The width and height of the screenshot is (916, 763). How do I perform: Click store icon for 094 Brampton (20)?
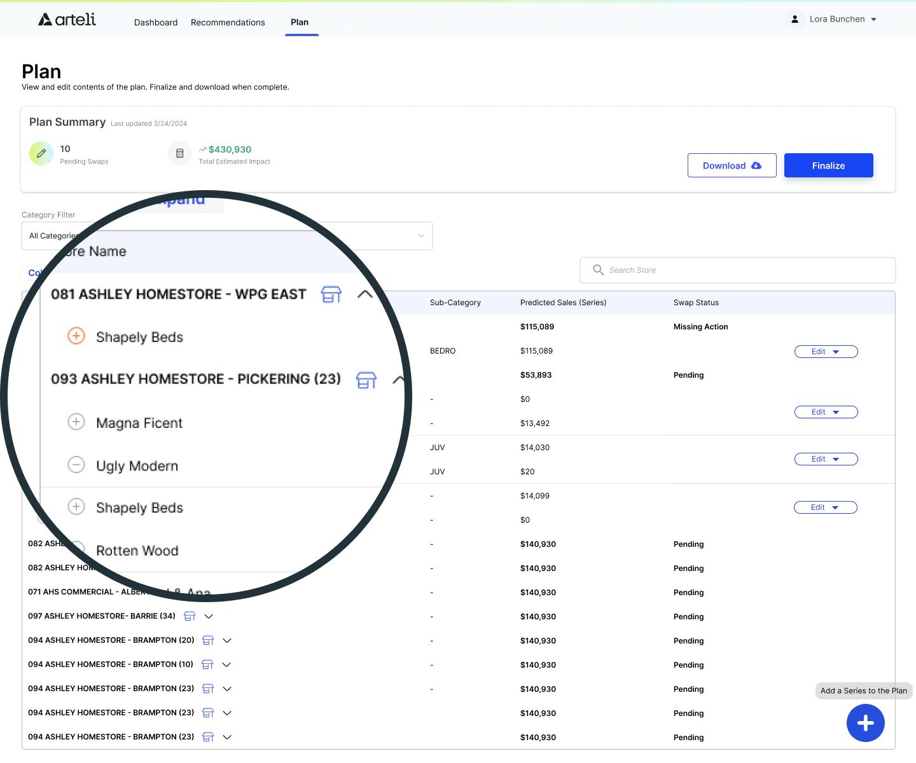208,640
